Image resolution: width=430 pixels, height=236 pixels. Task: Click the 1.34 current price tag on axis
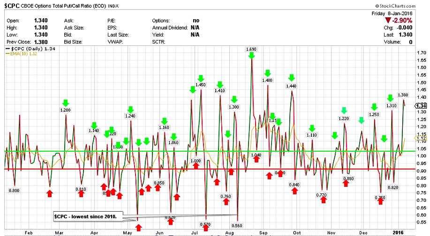421,106
